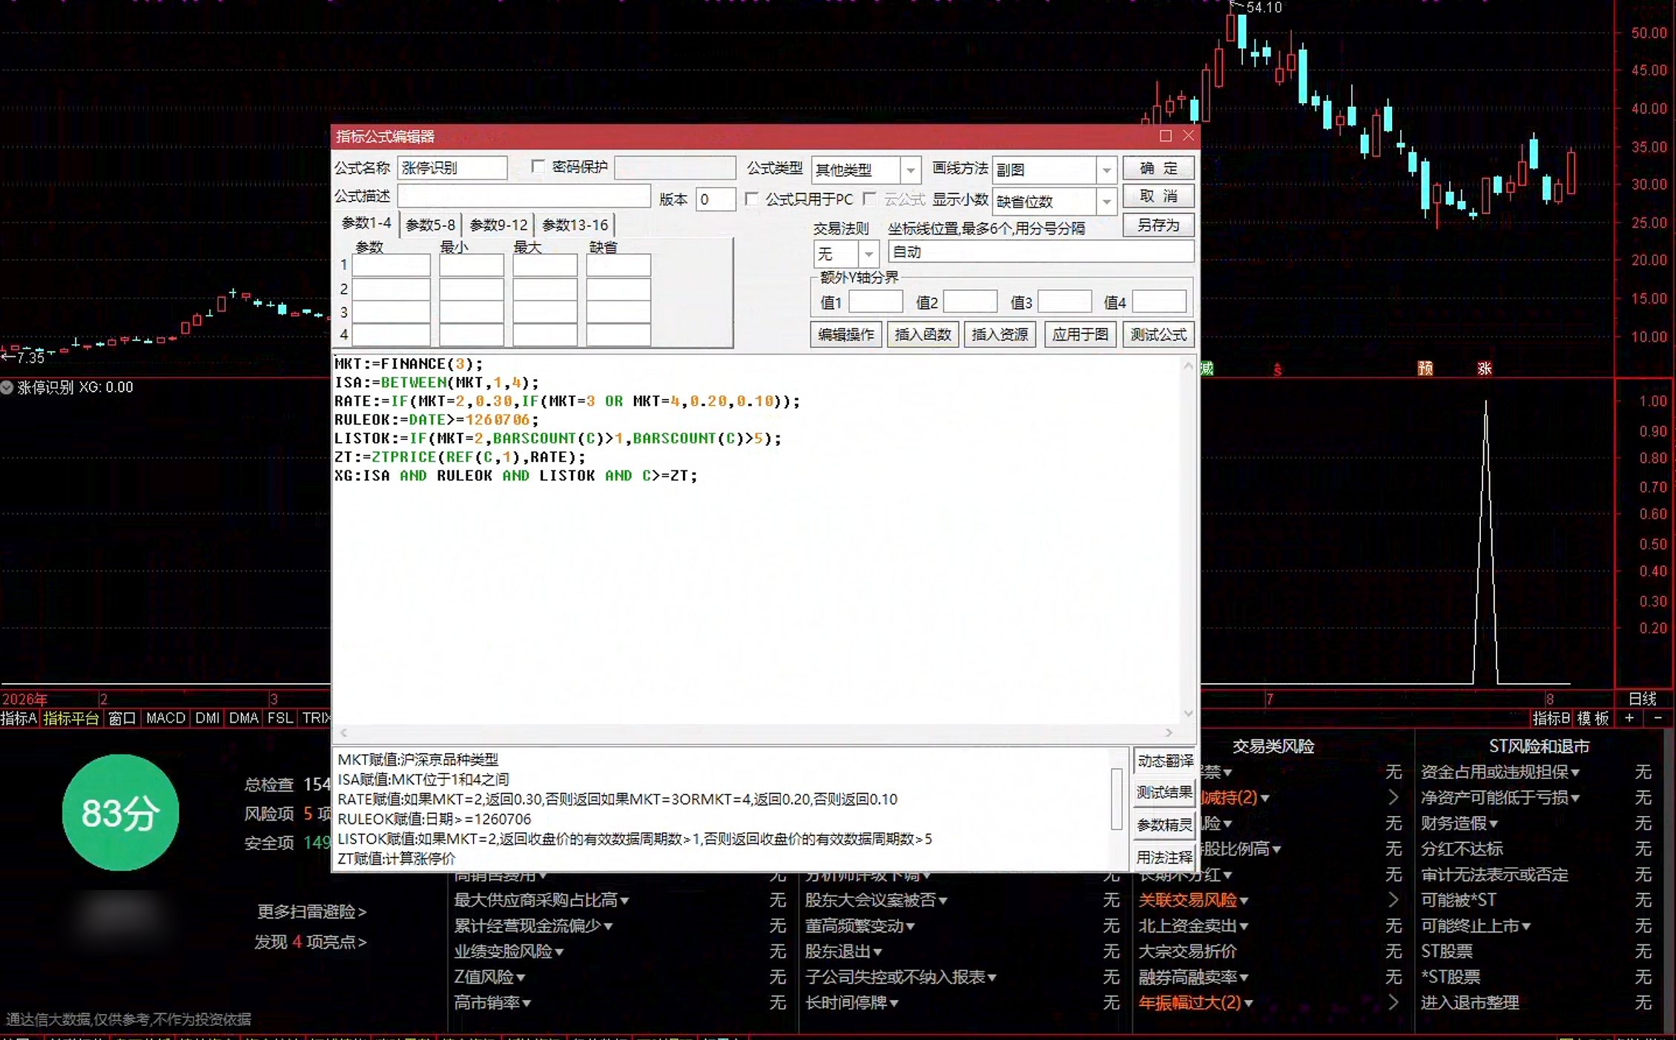
Task: Click the 版本 number field
Action: [715, 200]
